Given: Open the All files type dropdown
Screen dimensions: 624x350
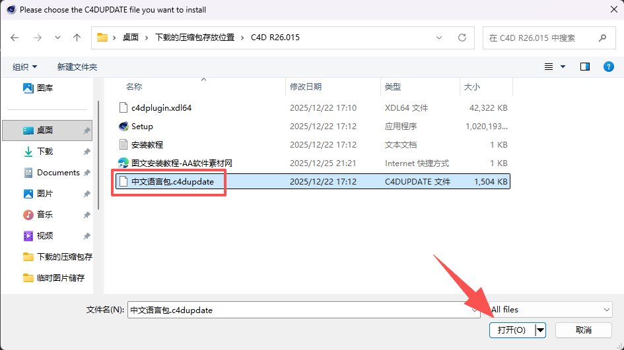Looking at the screenshot, I should [x=551, y=310].
